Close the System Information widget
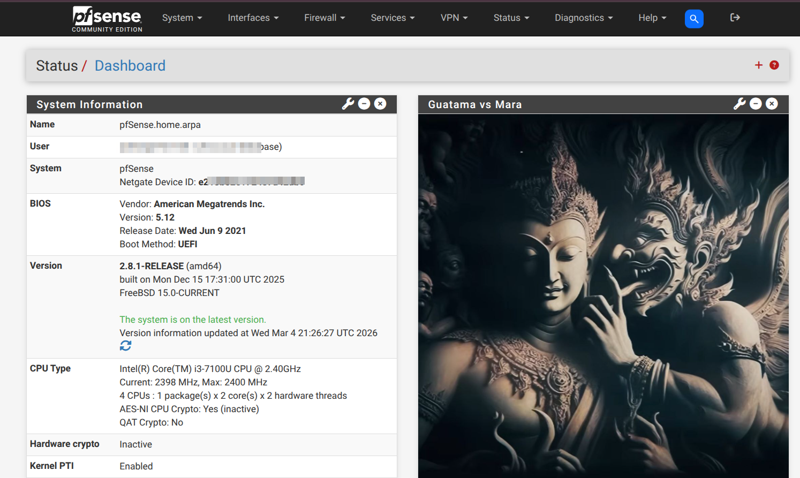 click(380, 103)
